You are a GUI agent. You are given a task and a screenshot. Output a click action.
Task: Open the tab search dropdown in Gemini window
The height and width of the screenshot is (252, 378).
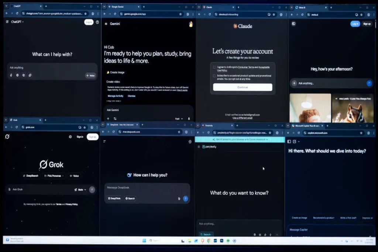(104, 7)
